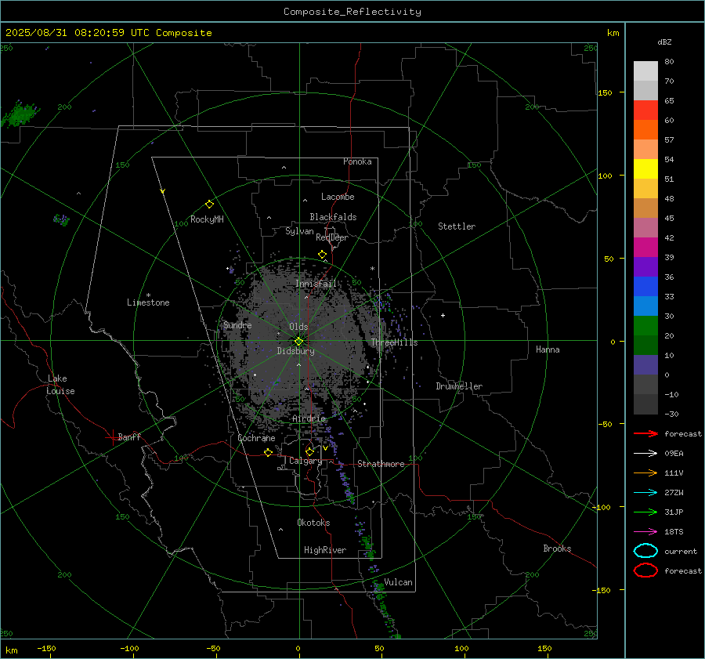Click the RockyMH label

pyautogui.click(x=207, y=219)
